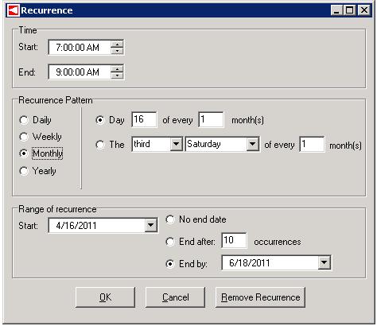Click the OK button
The image size is (377, 326).
(x=105, y=297)
